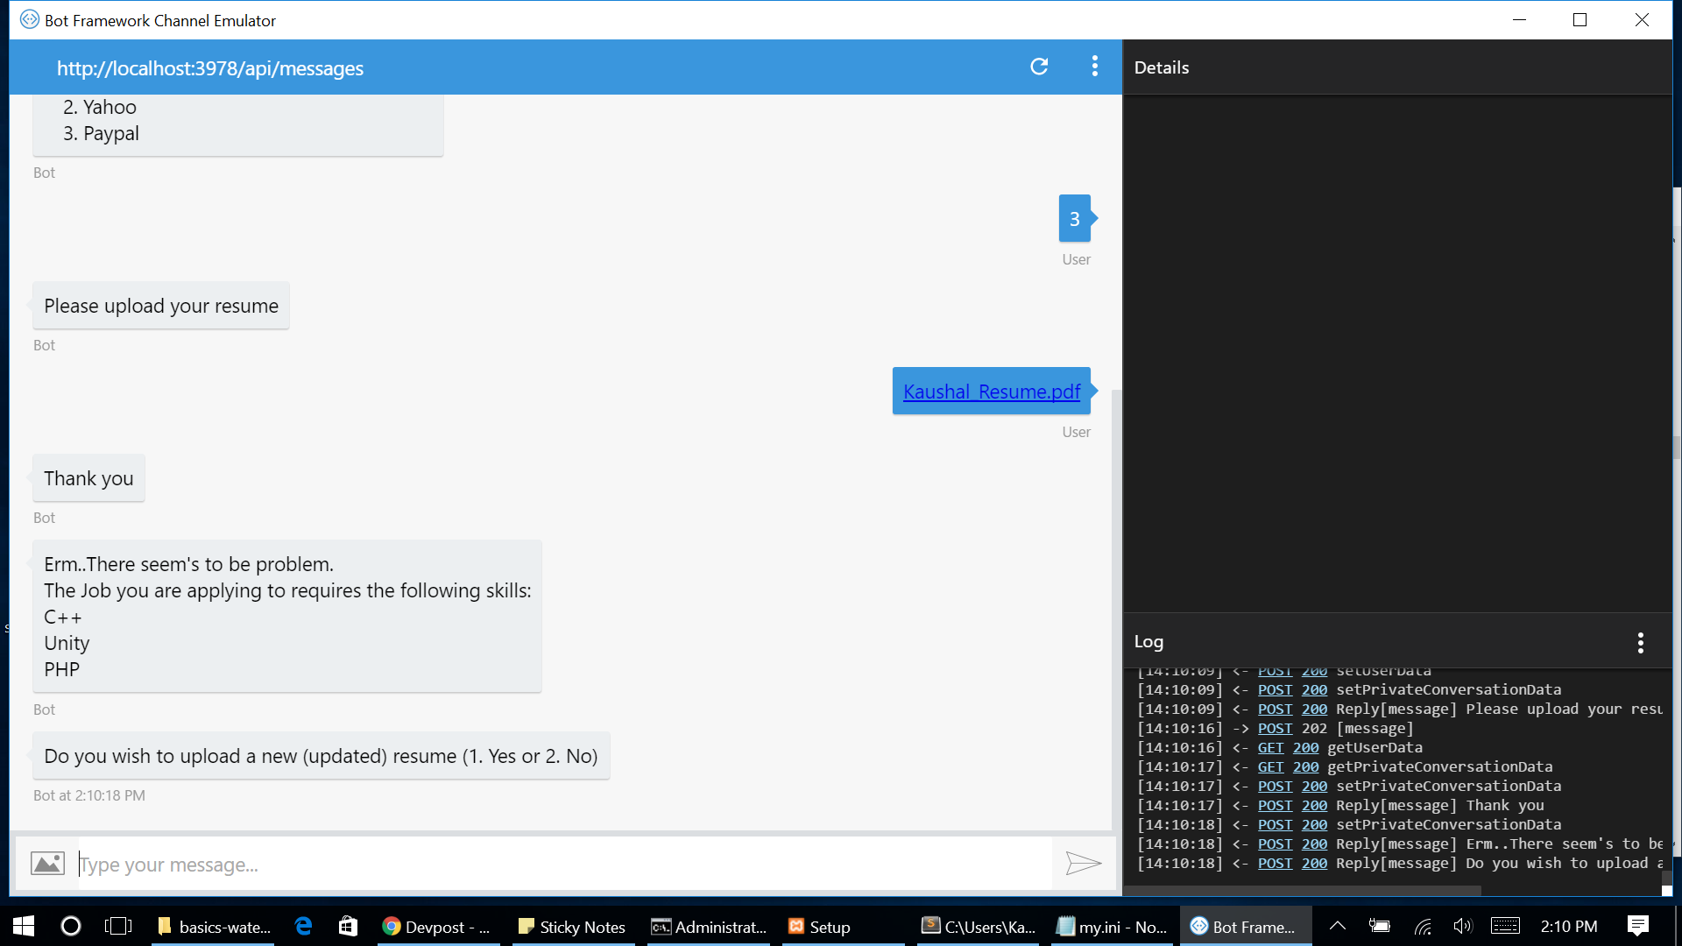Switch to Devpost Chrome taskbar window
This screenshot has height=946, width=1682.
437,927
